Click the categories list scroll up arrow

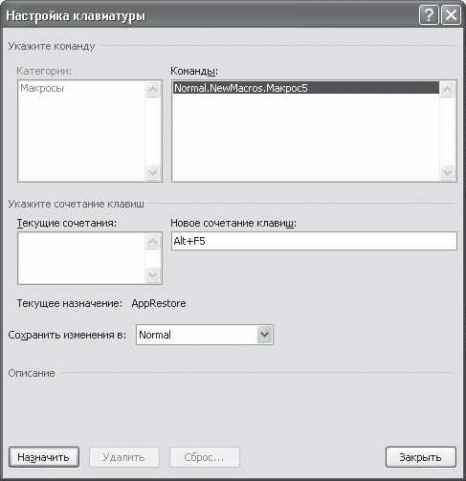[152, 90]
